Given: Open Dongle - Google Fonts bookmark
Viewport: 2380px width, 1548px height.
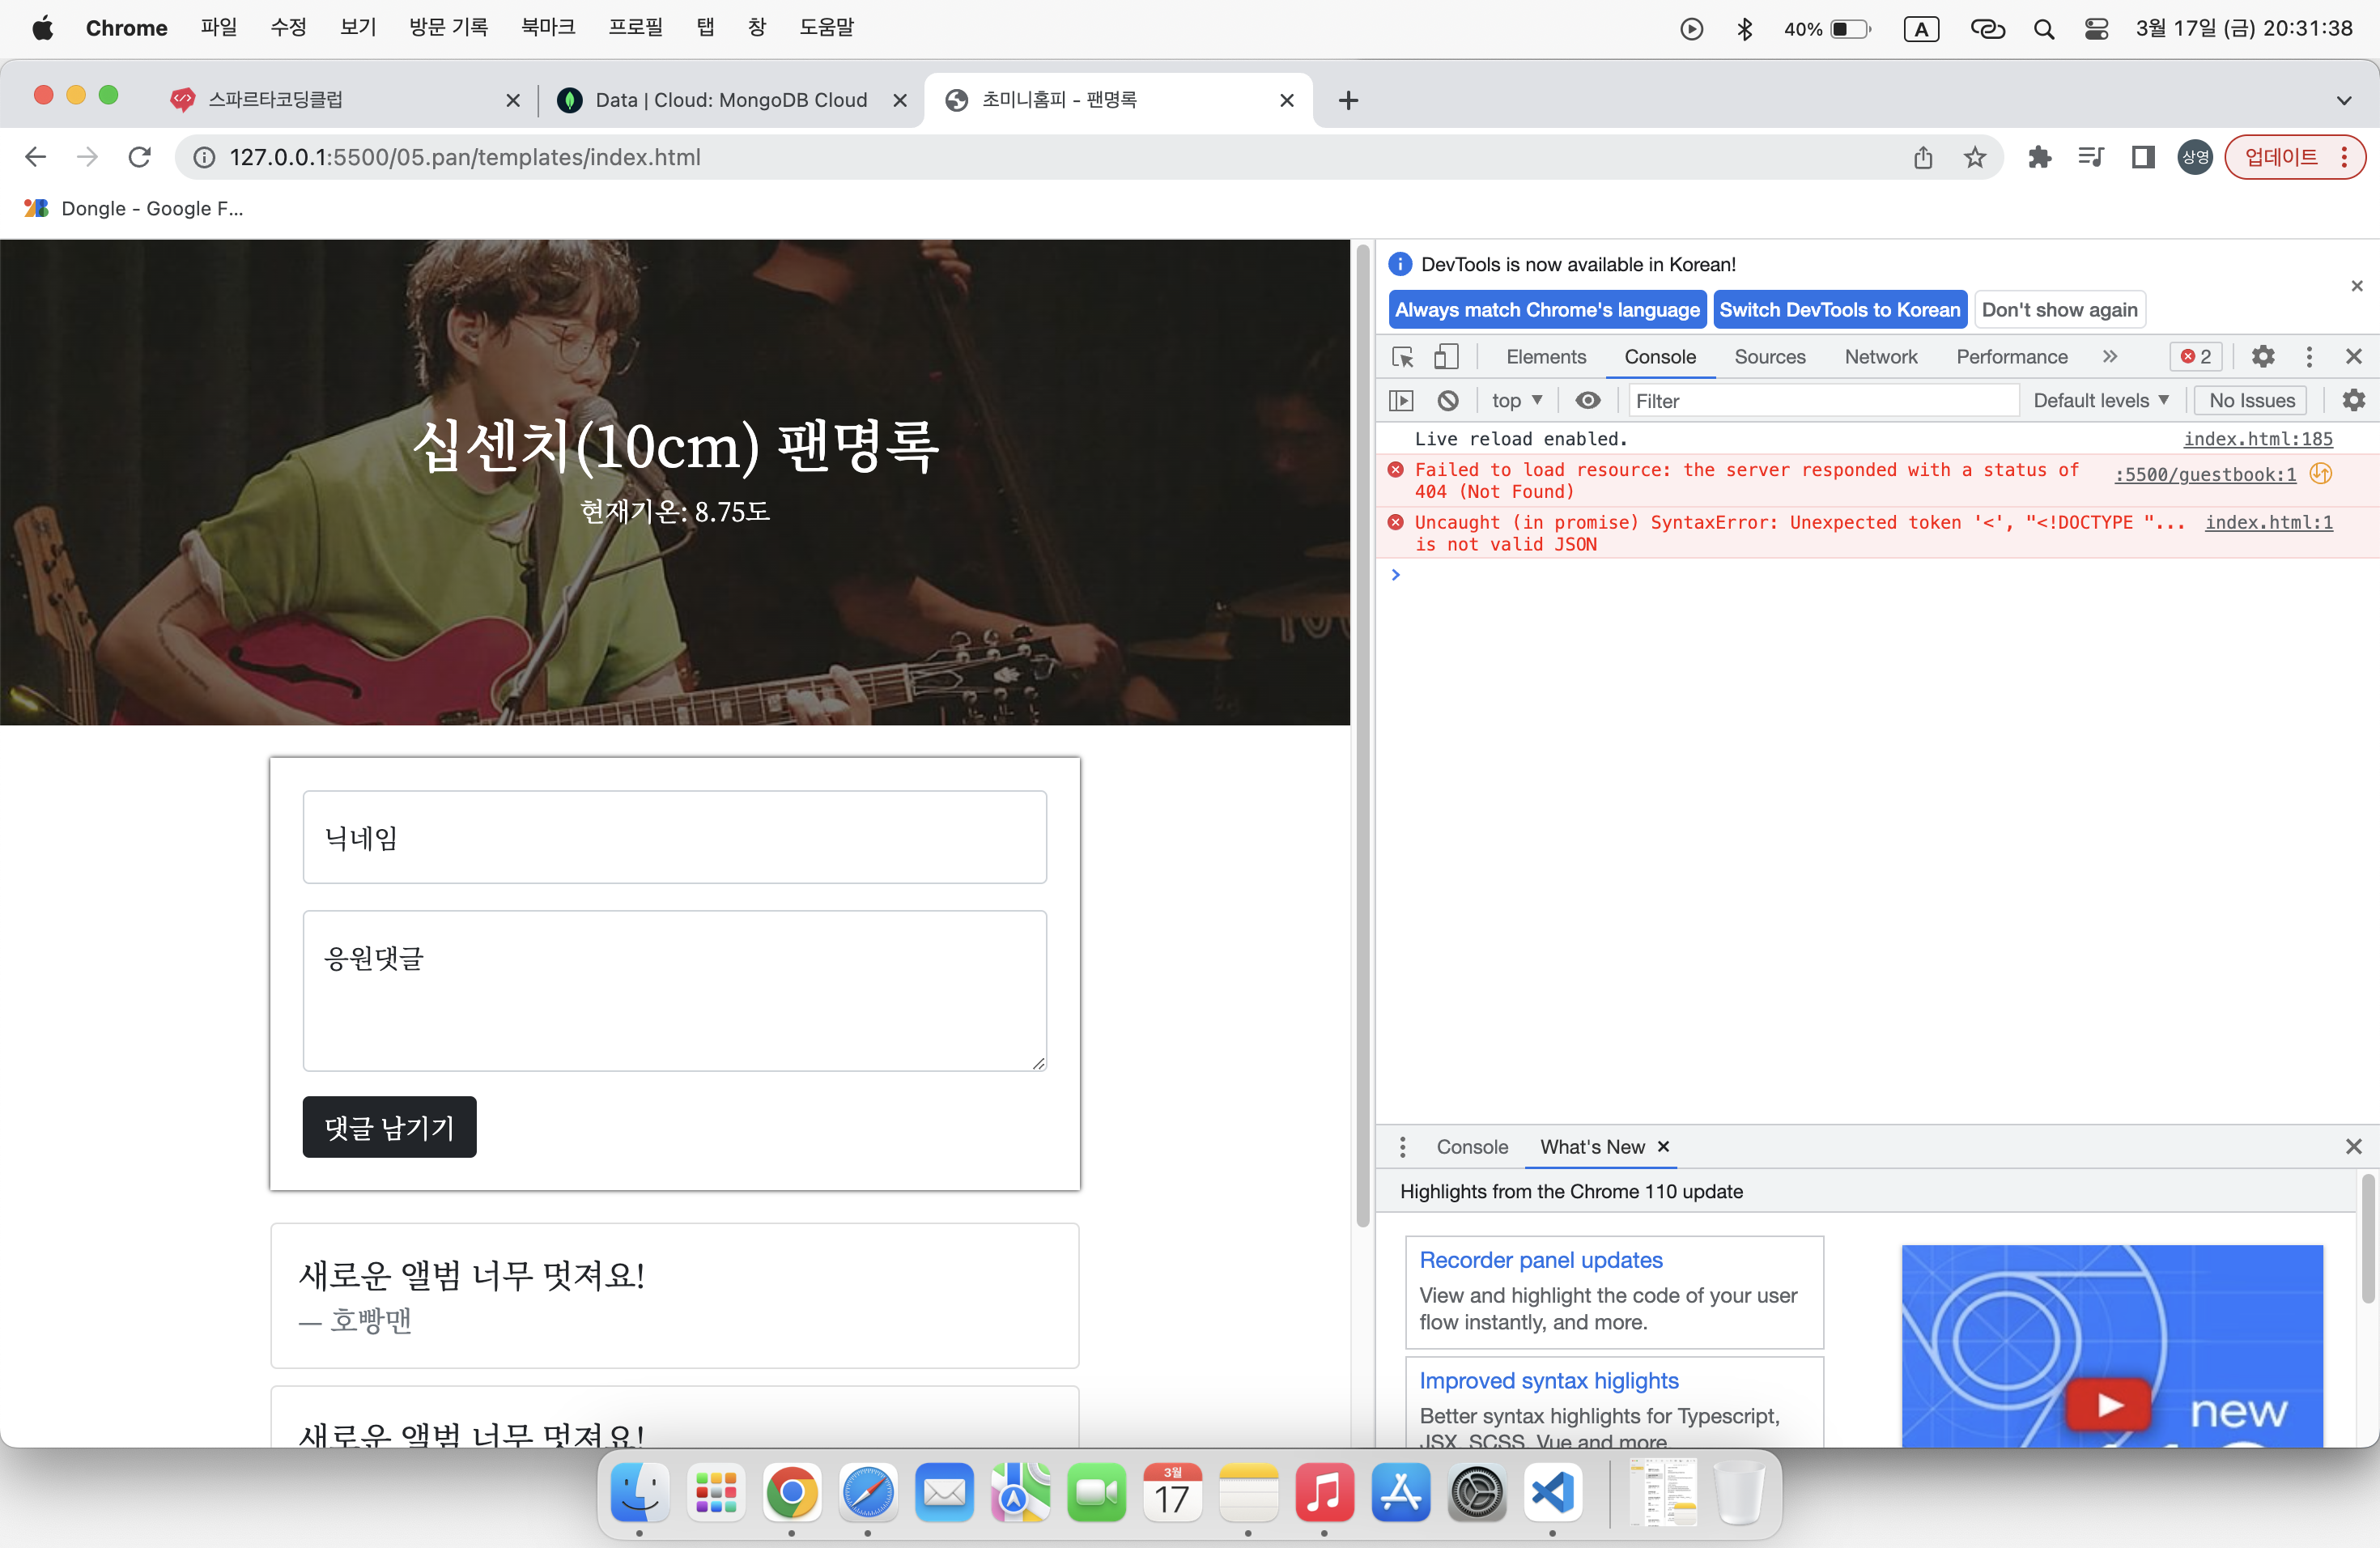Looking at the screenshot, I should [x=134, y=208].
